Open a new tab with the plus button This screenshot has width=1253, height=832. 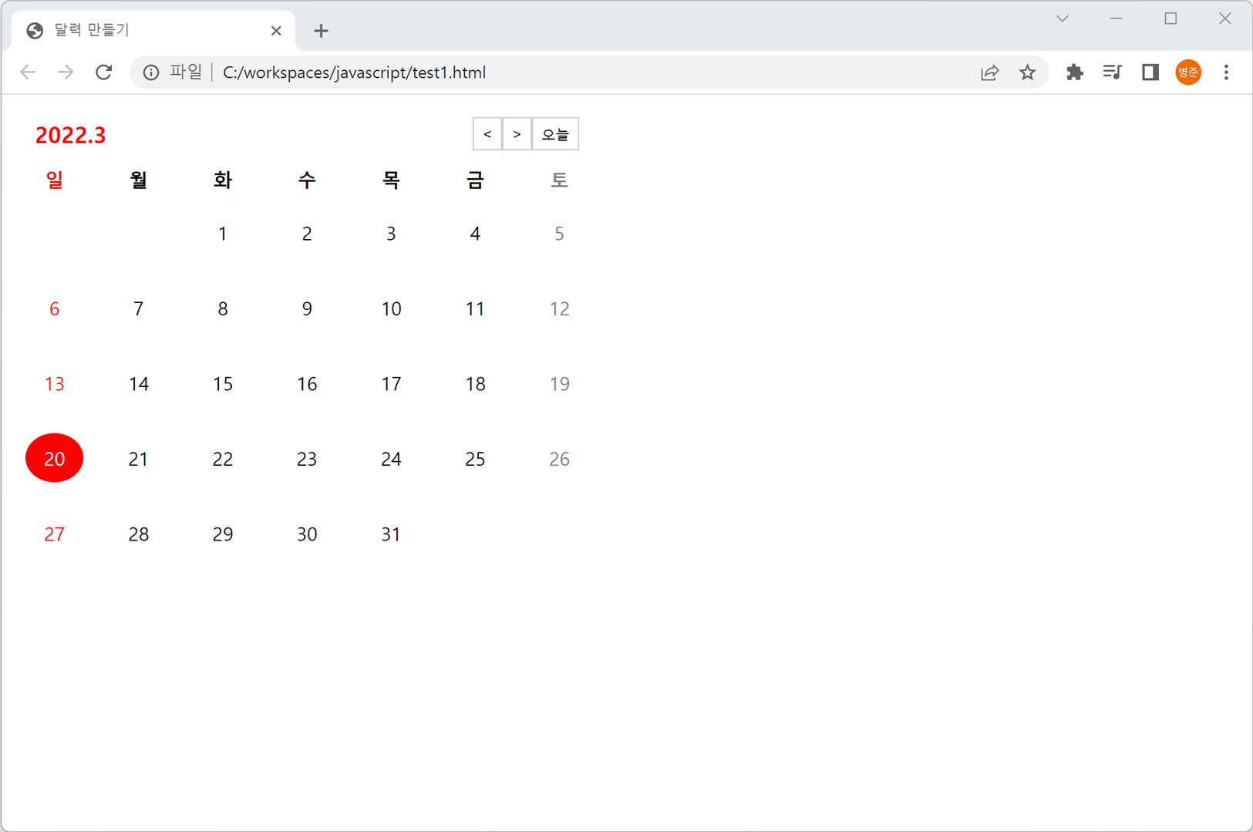322,31
